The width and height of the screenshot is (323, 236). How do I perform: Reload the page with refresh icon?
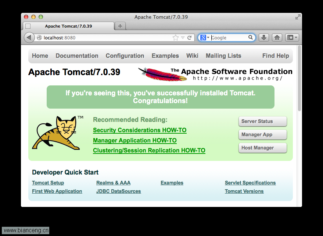(190, 38)
